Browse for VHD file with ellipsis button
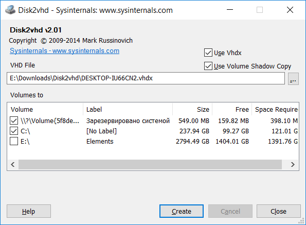306x225 pixels. [293, 79]
